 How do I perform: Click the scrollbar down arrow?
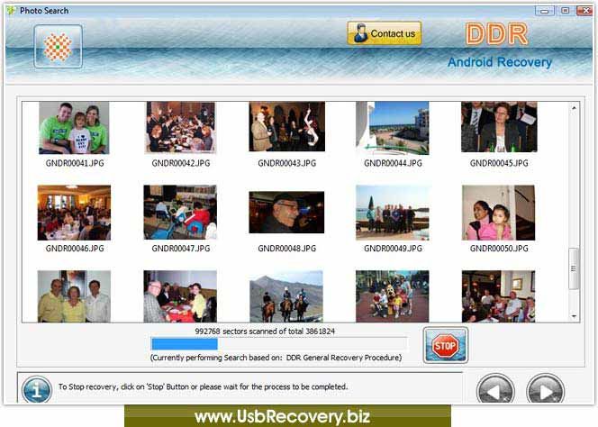(574, 316)
